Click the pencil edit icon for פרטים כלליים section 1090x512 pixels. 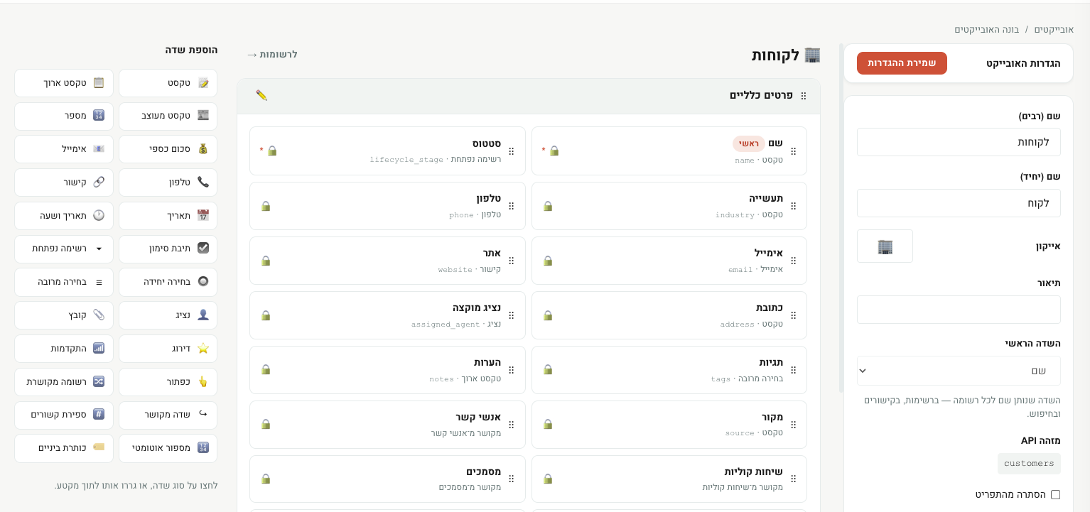coord(261,95)
